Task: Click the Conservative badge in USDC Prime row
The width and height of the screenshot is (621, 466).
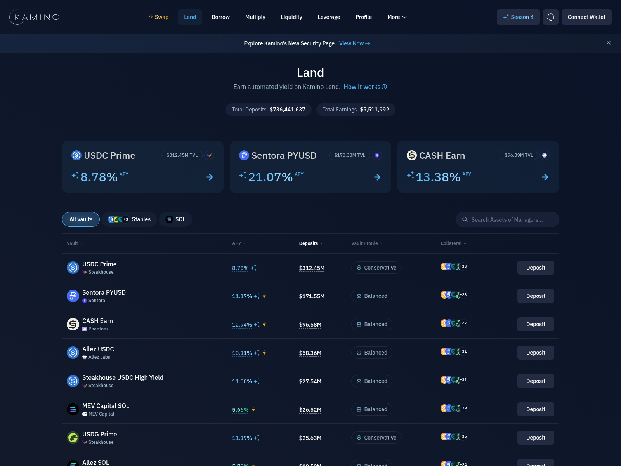Action: [376, 268]
